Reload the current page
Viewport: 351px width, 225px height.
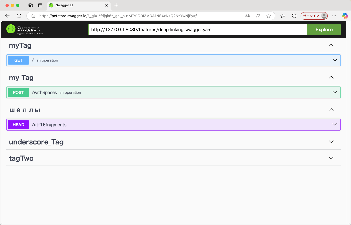(19, 16)
